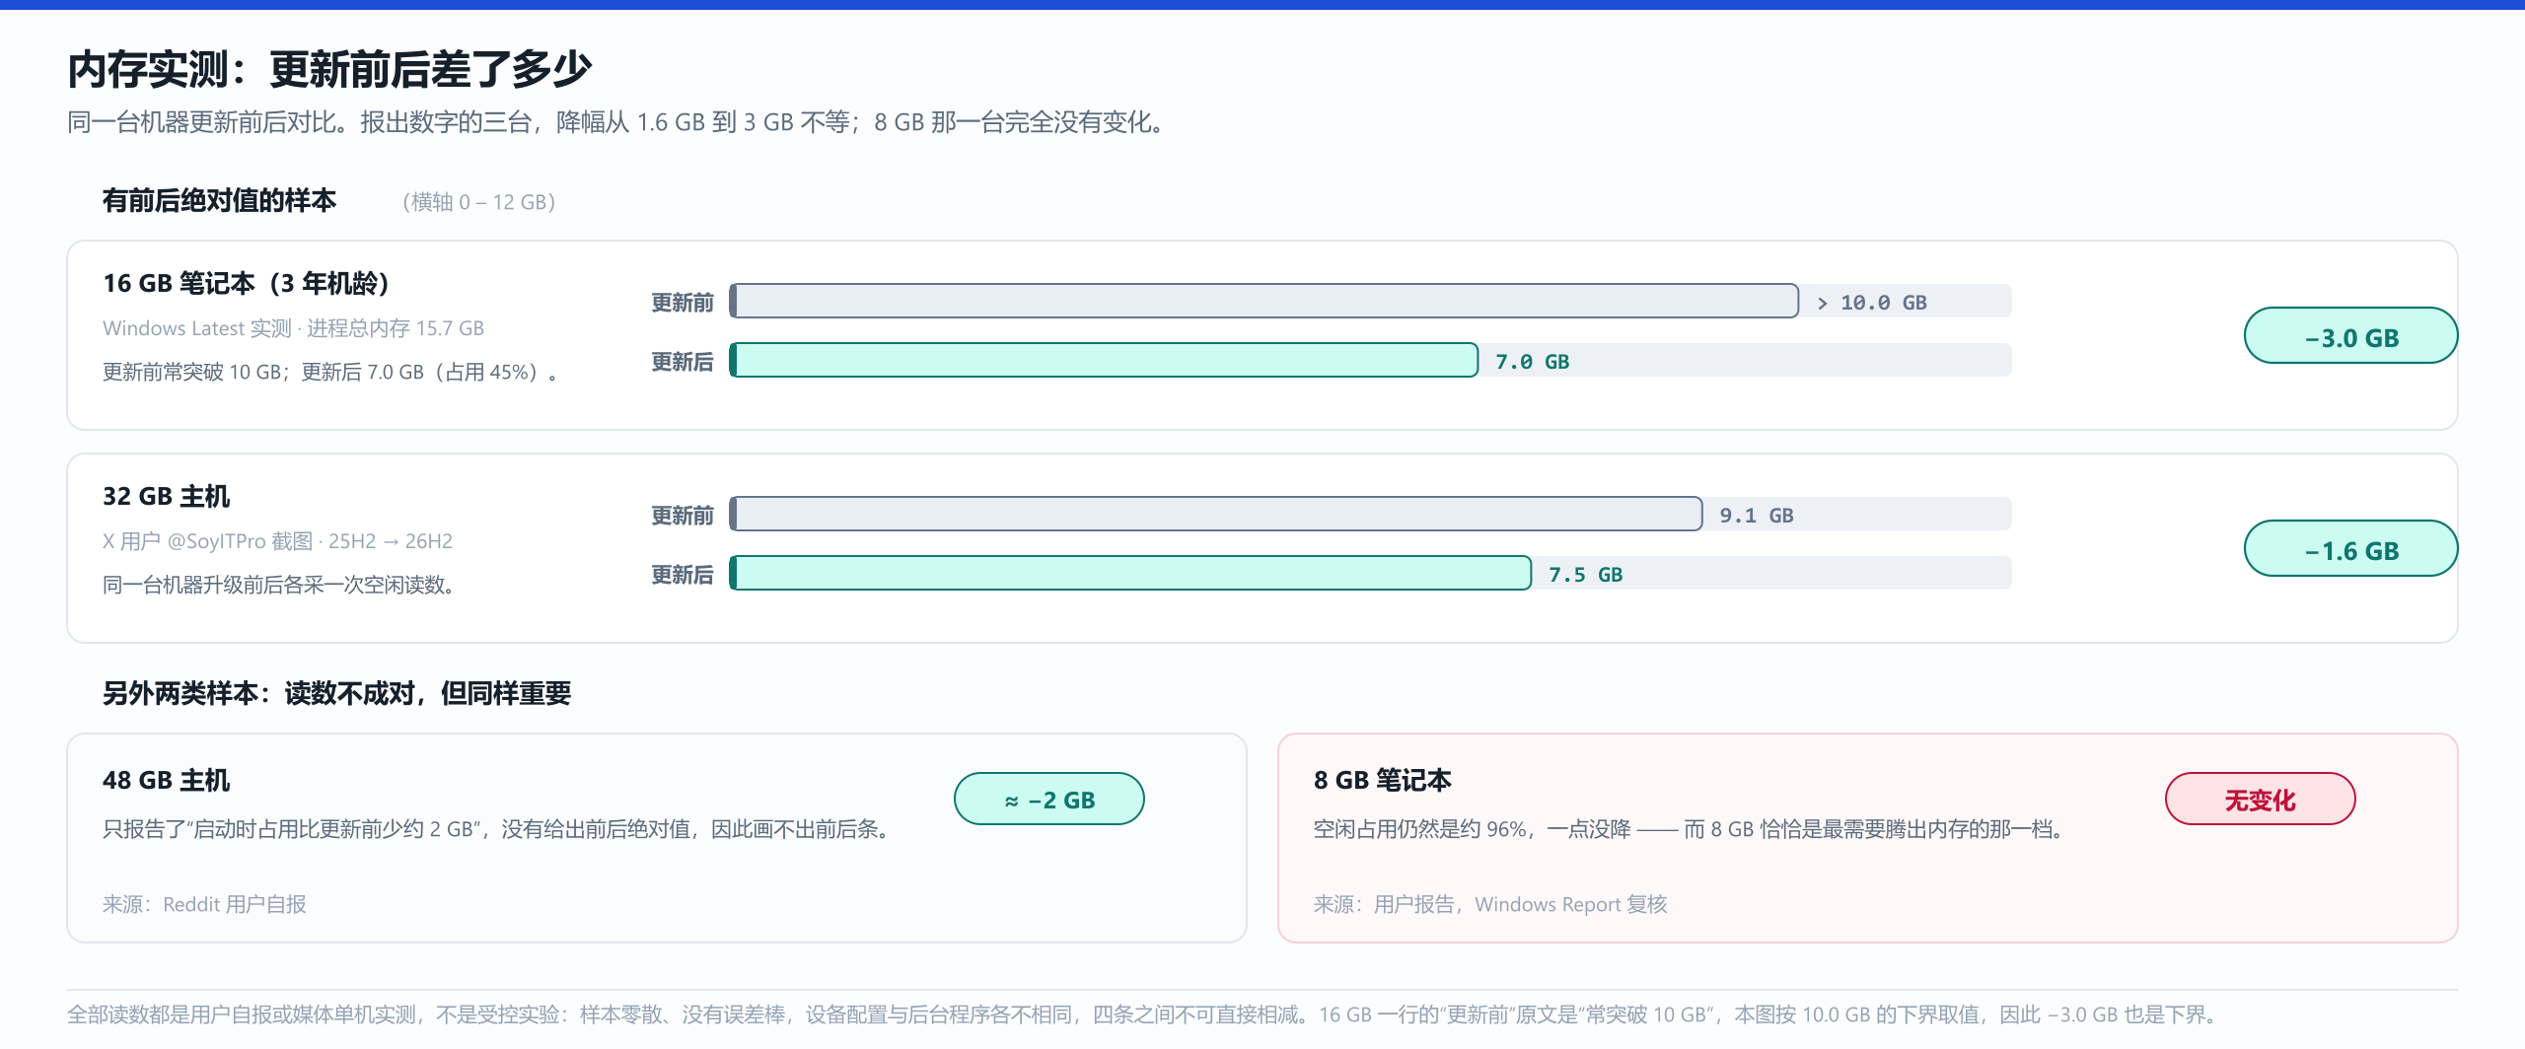Click the −1.6 GB difference badge

[x=2350, y=549]
